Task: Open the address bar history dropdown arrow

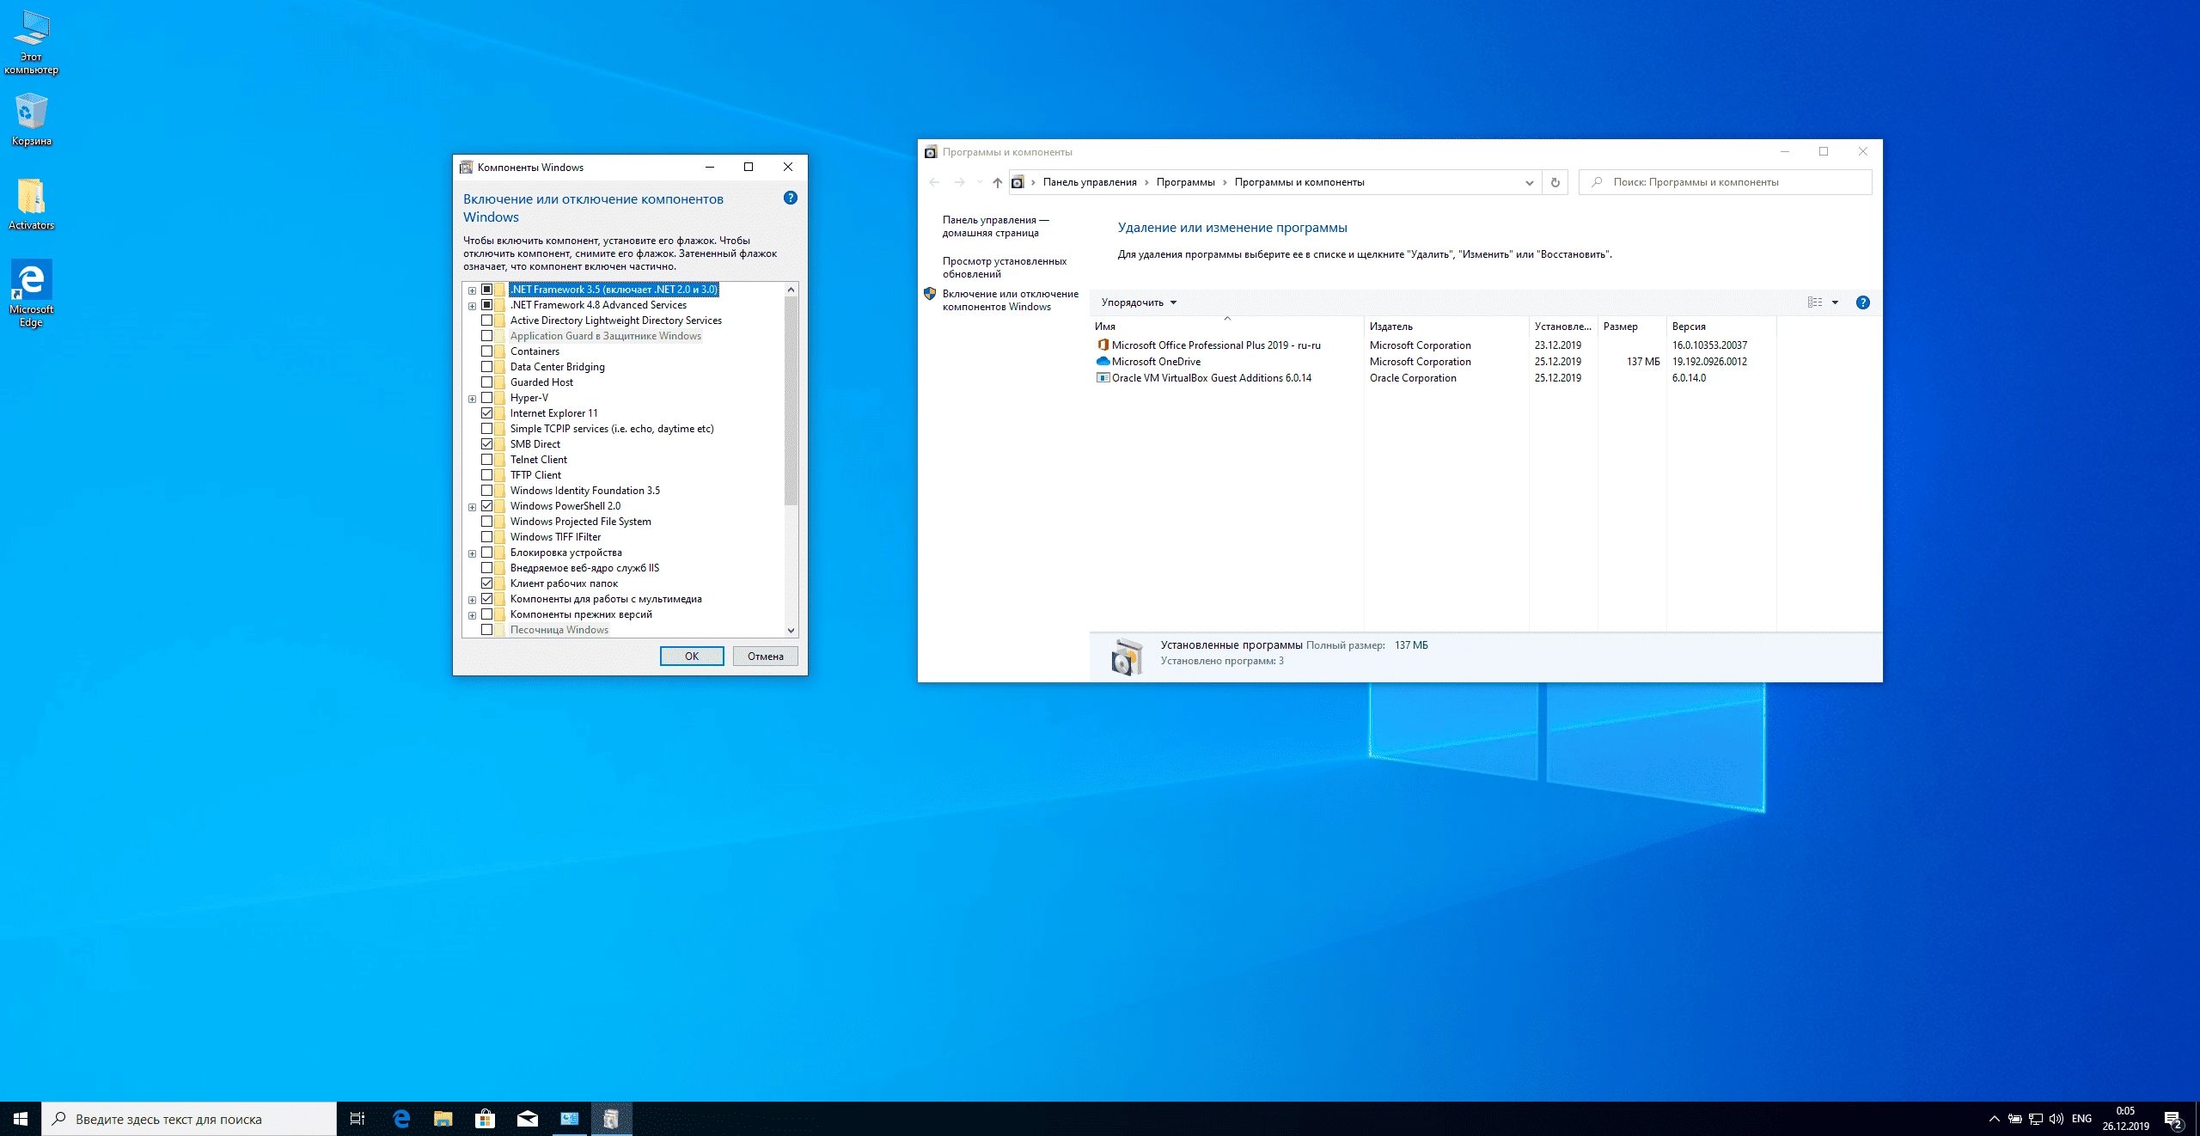Action: (1529, 182)
